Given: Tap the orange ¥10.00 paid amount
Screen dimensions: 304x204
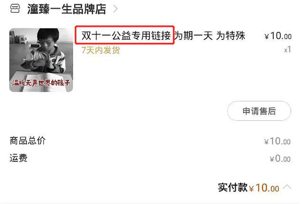Looking at the screenshot, I should click(x=265, y=188).
